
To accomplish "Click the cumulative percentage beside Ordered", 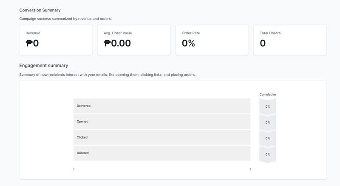I will tap(268, 154).
